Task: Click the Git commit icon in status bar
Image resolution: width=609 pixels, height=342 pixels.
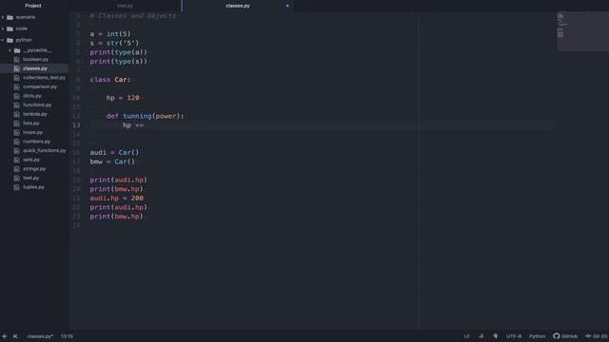Action: [588, 336]
